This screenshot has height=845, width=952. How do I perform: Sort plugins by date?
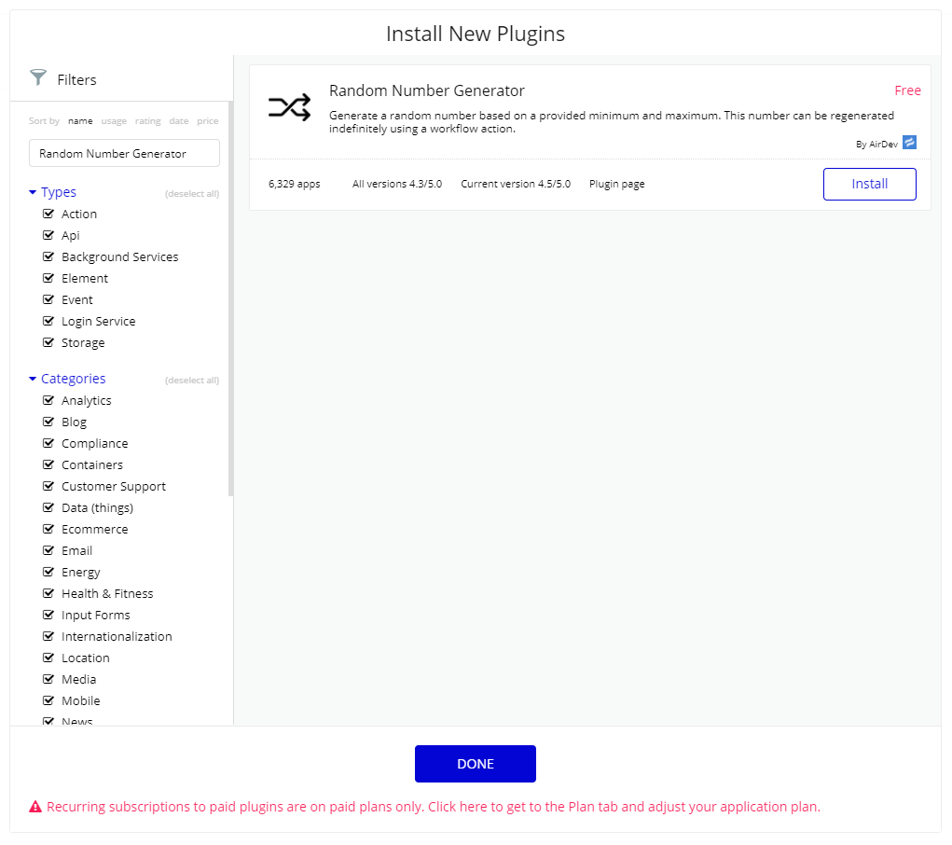(178, 121)
